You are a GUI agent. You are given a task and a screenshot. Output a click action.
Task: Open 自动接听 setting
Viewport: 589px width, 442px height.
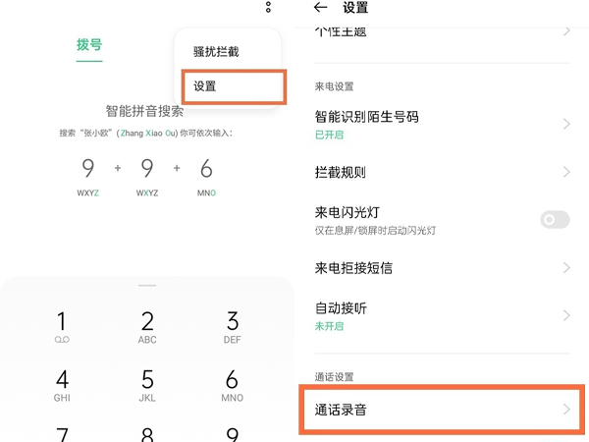(x=442, y=315)
